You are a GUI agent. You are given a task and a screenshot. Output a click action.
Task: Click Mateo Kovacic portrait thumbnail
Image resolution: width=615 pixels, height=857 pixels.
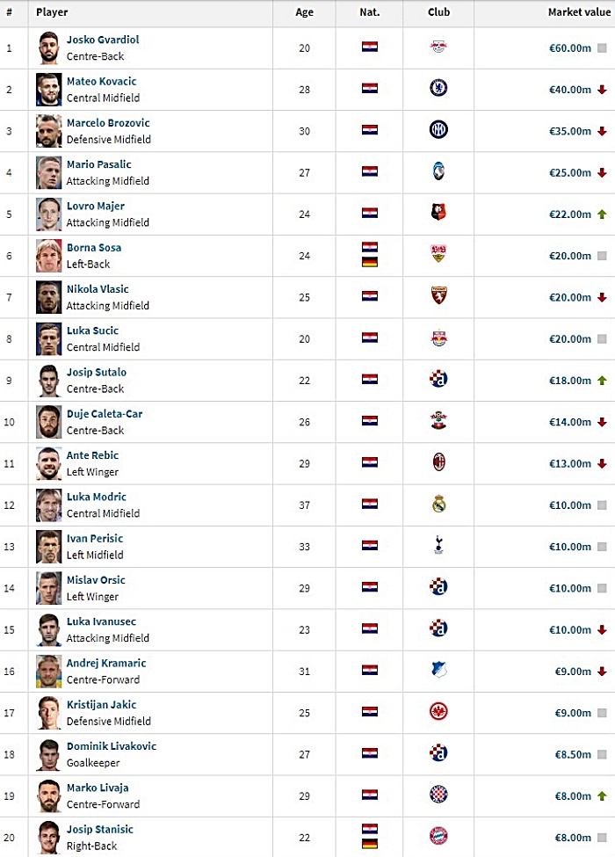click(48, 90)
